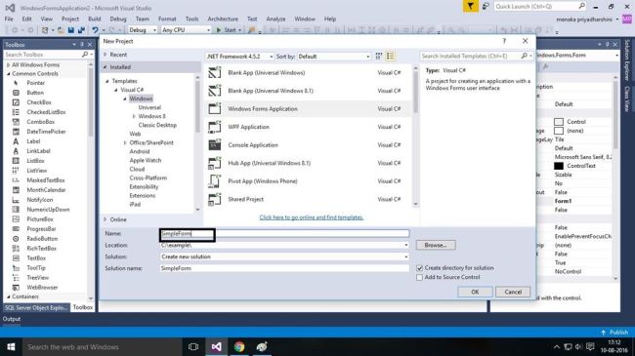The width and height of the screenshot is (635, 356).
Task: Click Cancel in New Project dialog
Action: (x=513, y=292)
